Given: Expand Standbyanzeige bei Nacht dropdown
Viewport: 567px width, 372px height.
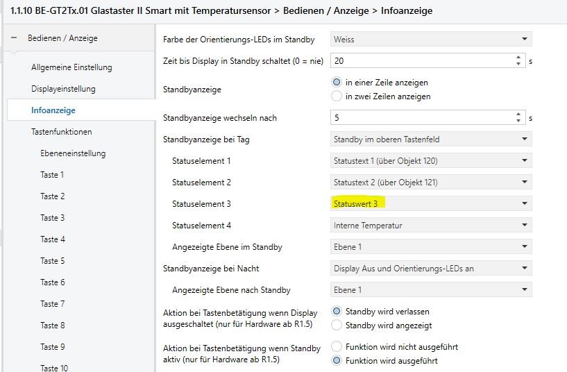Looking at the screenshot, I should pos(431,269).
